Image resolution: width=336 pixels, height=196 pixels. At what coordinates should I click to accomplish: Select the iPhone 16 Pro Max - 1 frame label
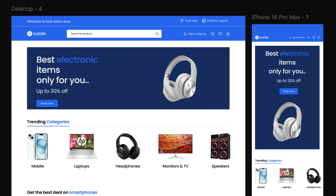[280, 17]
